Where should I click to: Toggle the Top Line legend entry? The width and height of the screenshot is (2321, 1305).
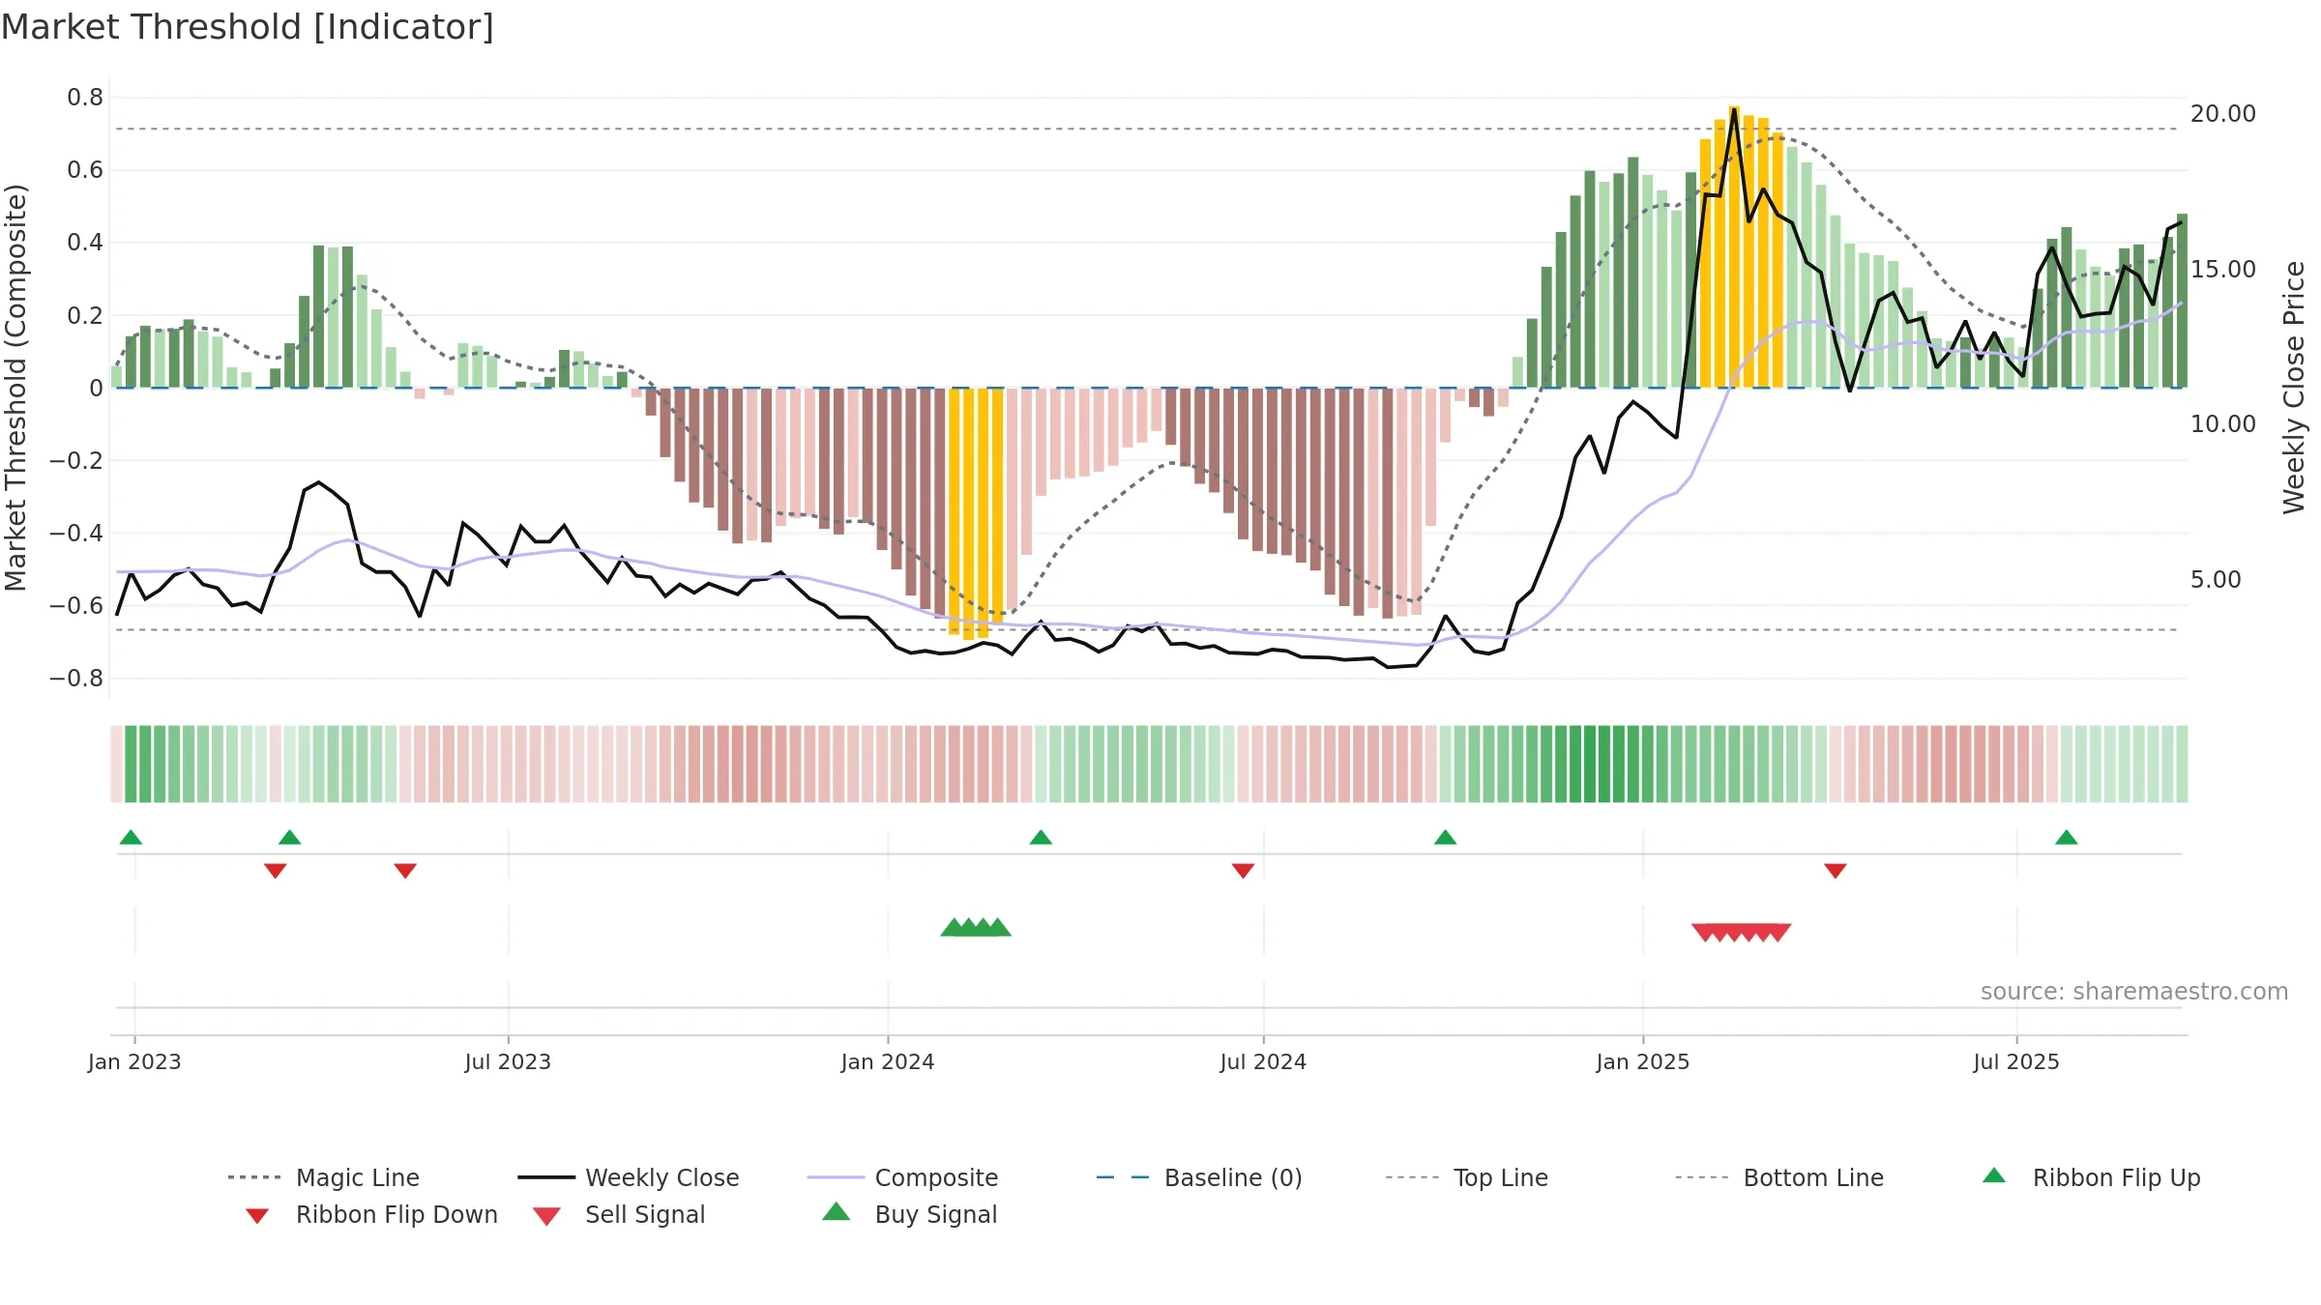[1466, 1177]
